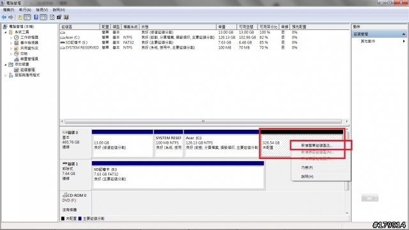Toggle the Show/Hide Console Tree toolbar icon
This screenshot has width=409, height=230.
(27, 17)
